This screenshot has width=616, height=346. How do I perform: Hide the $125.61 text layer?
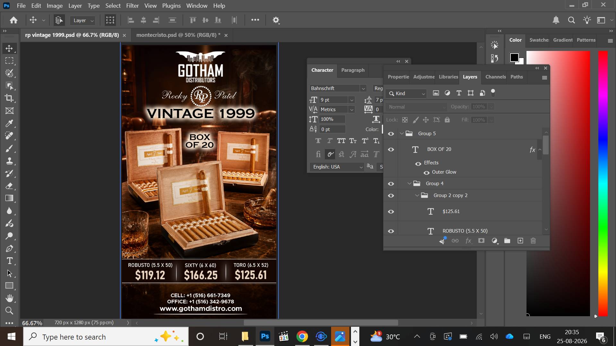tap(391, 212)
